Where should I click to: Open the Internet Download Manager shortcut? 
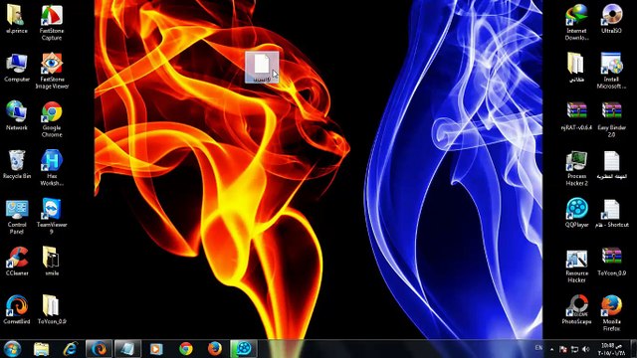pos(576,23)
